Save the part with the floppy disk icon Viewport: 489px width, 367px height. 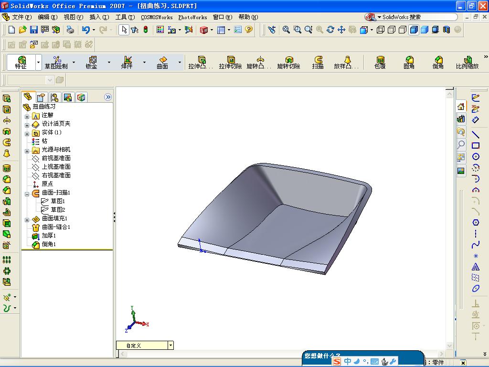[34, 30]
